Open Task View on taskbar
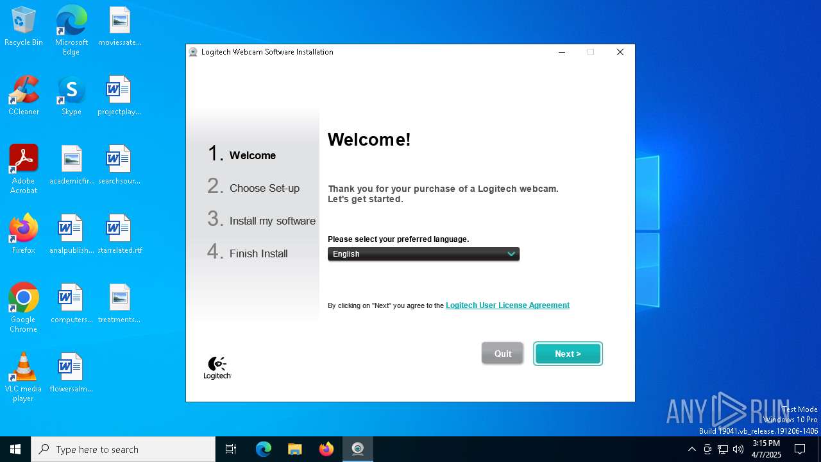Viewport: 821px width, 462px height. click(x=231, y=449)
